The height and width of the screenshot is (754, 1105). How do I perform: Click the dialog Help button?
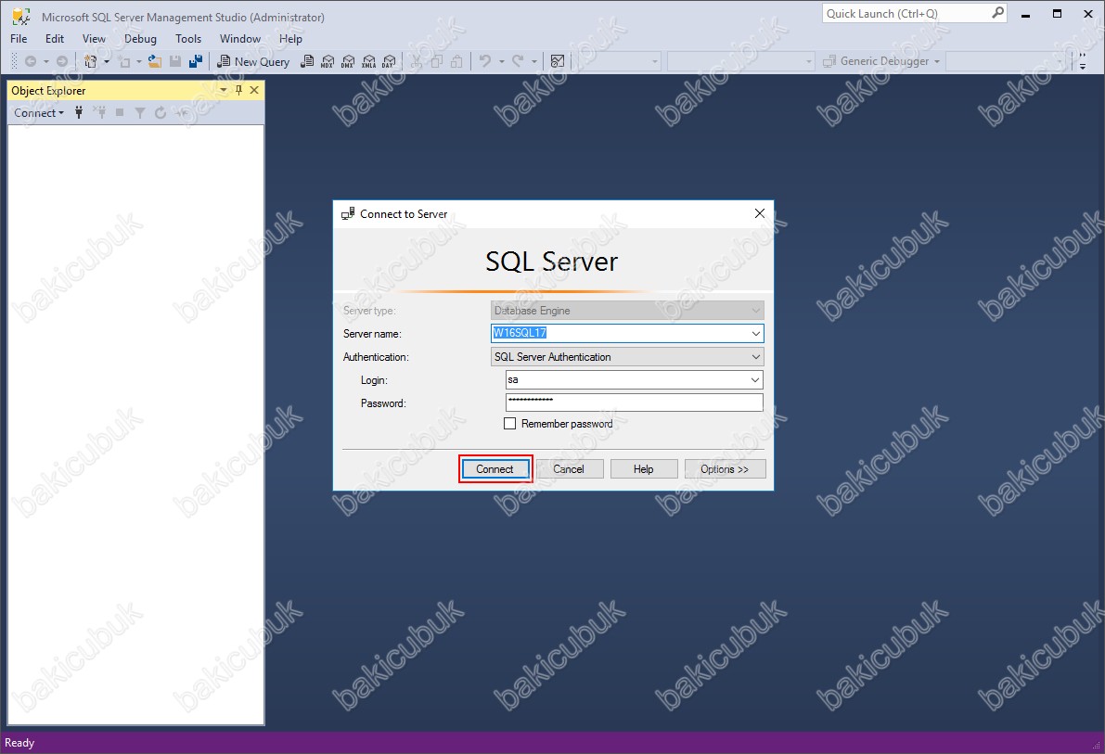point(643,469)
